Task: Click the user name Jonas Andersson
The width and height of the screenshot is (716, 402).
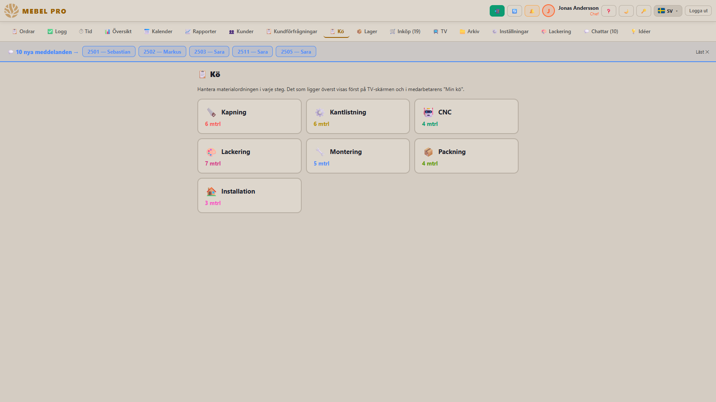Action: pos(578,8)
